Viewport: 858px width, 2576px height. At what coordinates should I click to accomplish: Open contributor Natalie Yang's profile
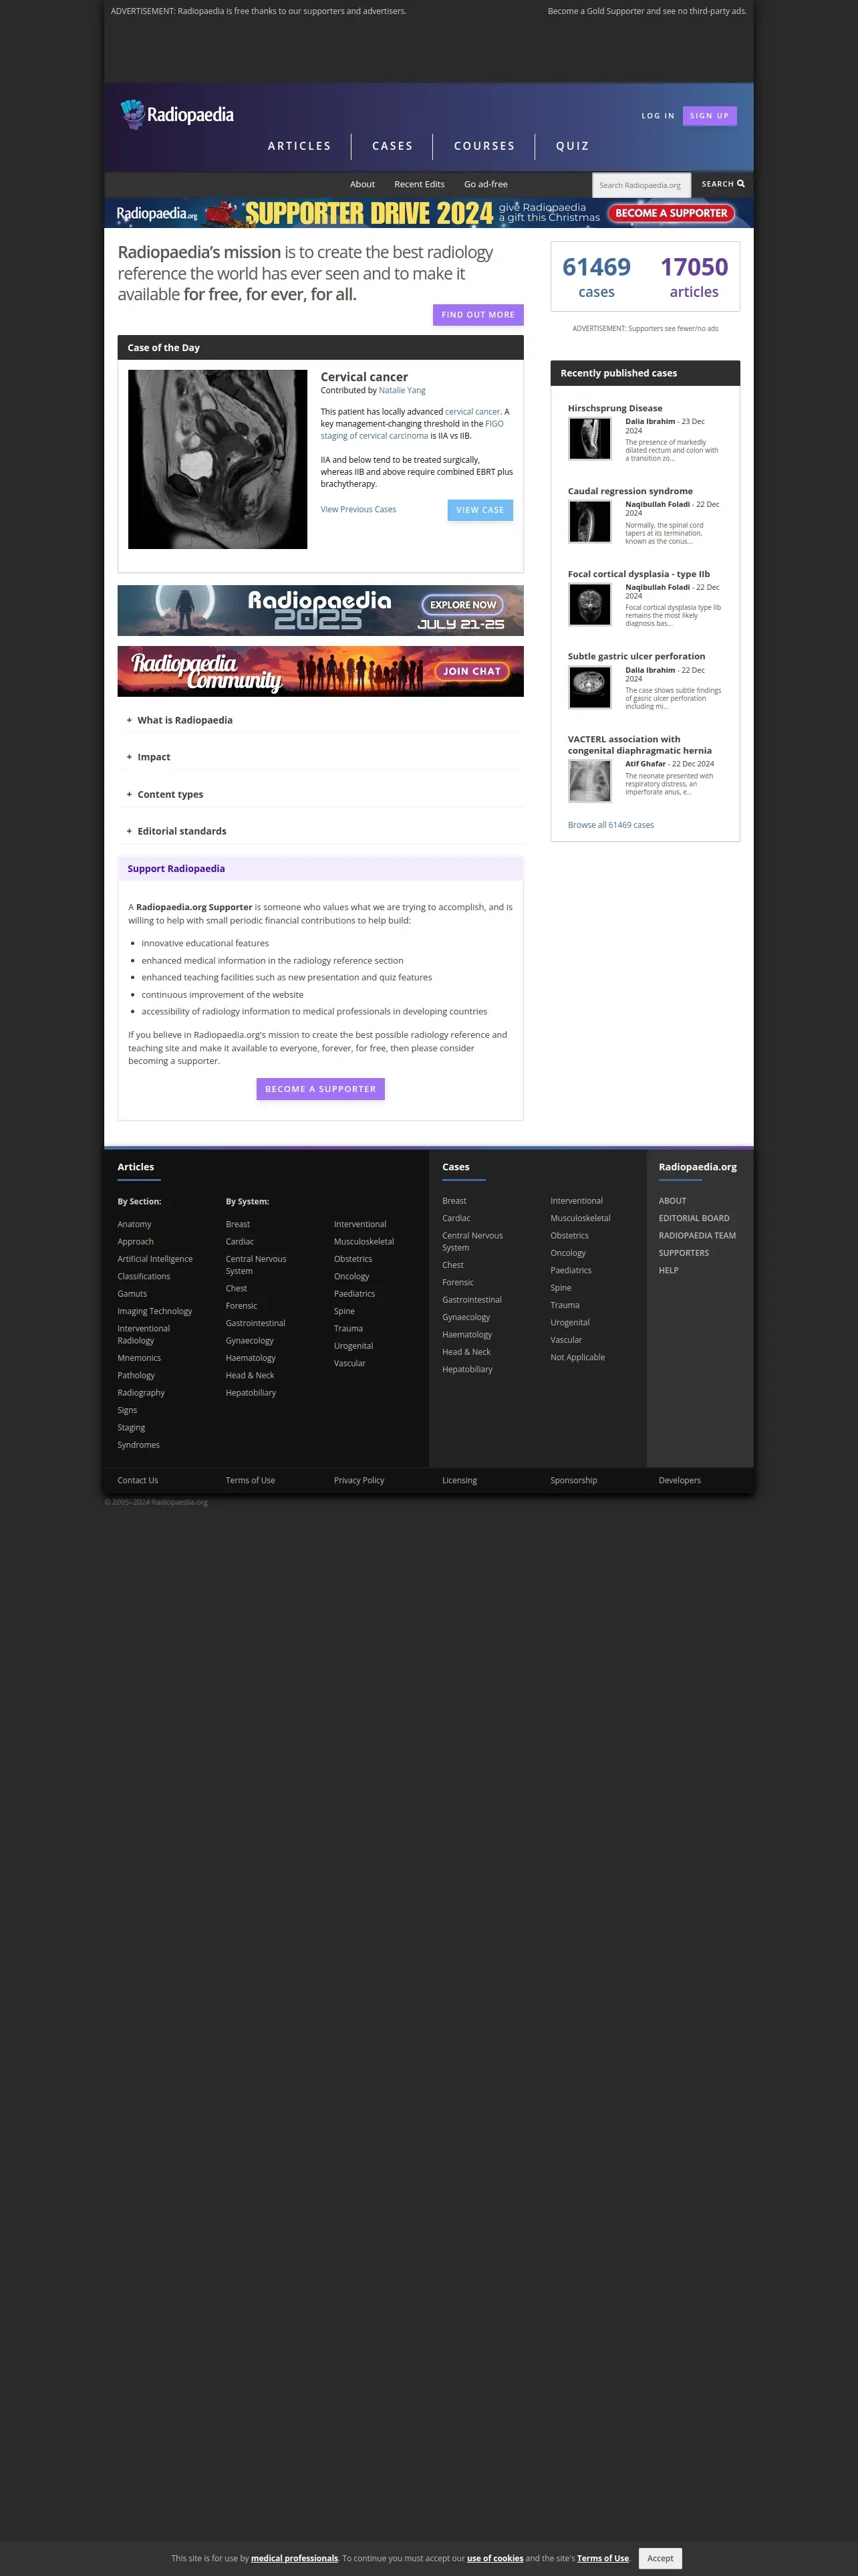pyautogui.click(x=402, y=391)
